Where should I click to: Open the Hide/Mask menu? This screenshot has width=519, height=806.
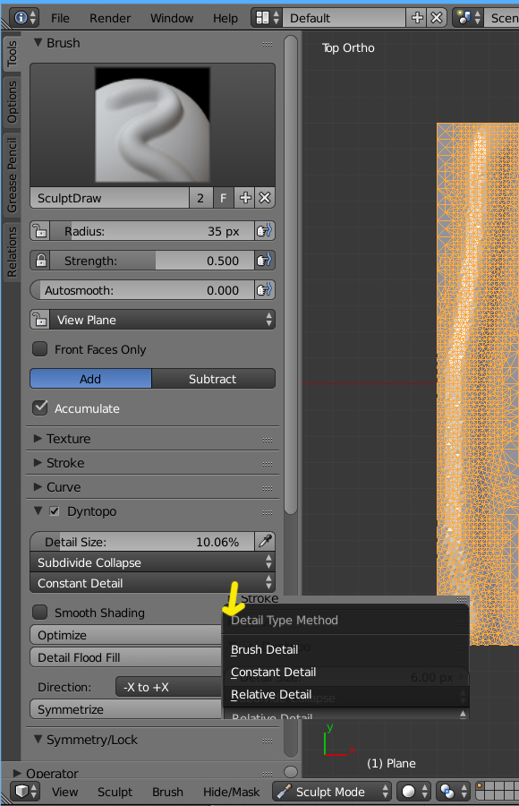pyautogui.click(x=231, y=792)
